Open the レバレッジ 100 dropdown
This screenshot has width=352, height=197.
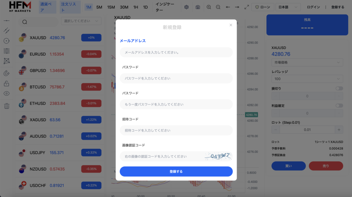(x=307, y=79)
